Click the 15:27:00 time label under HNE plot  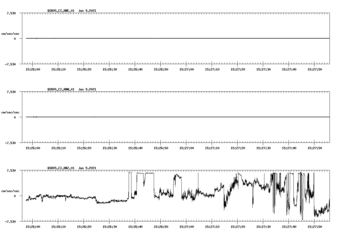(187, 69)
